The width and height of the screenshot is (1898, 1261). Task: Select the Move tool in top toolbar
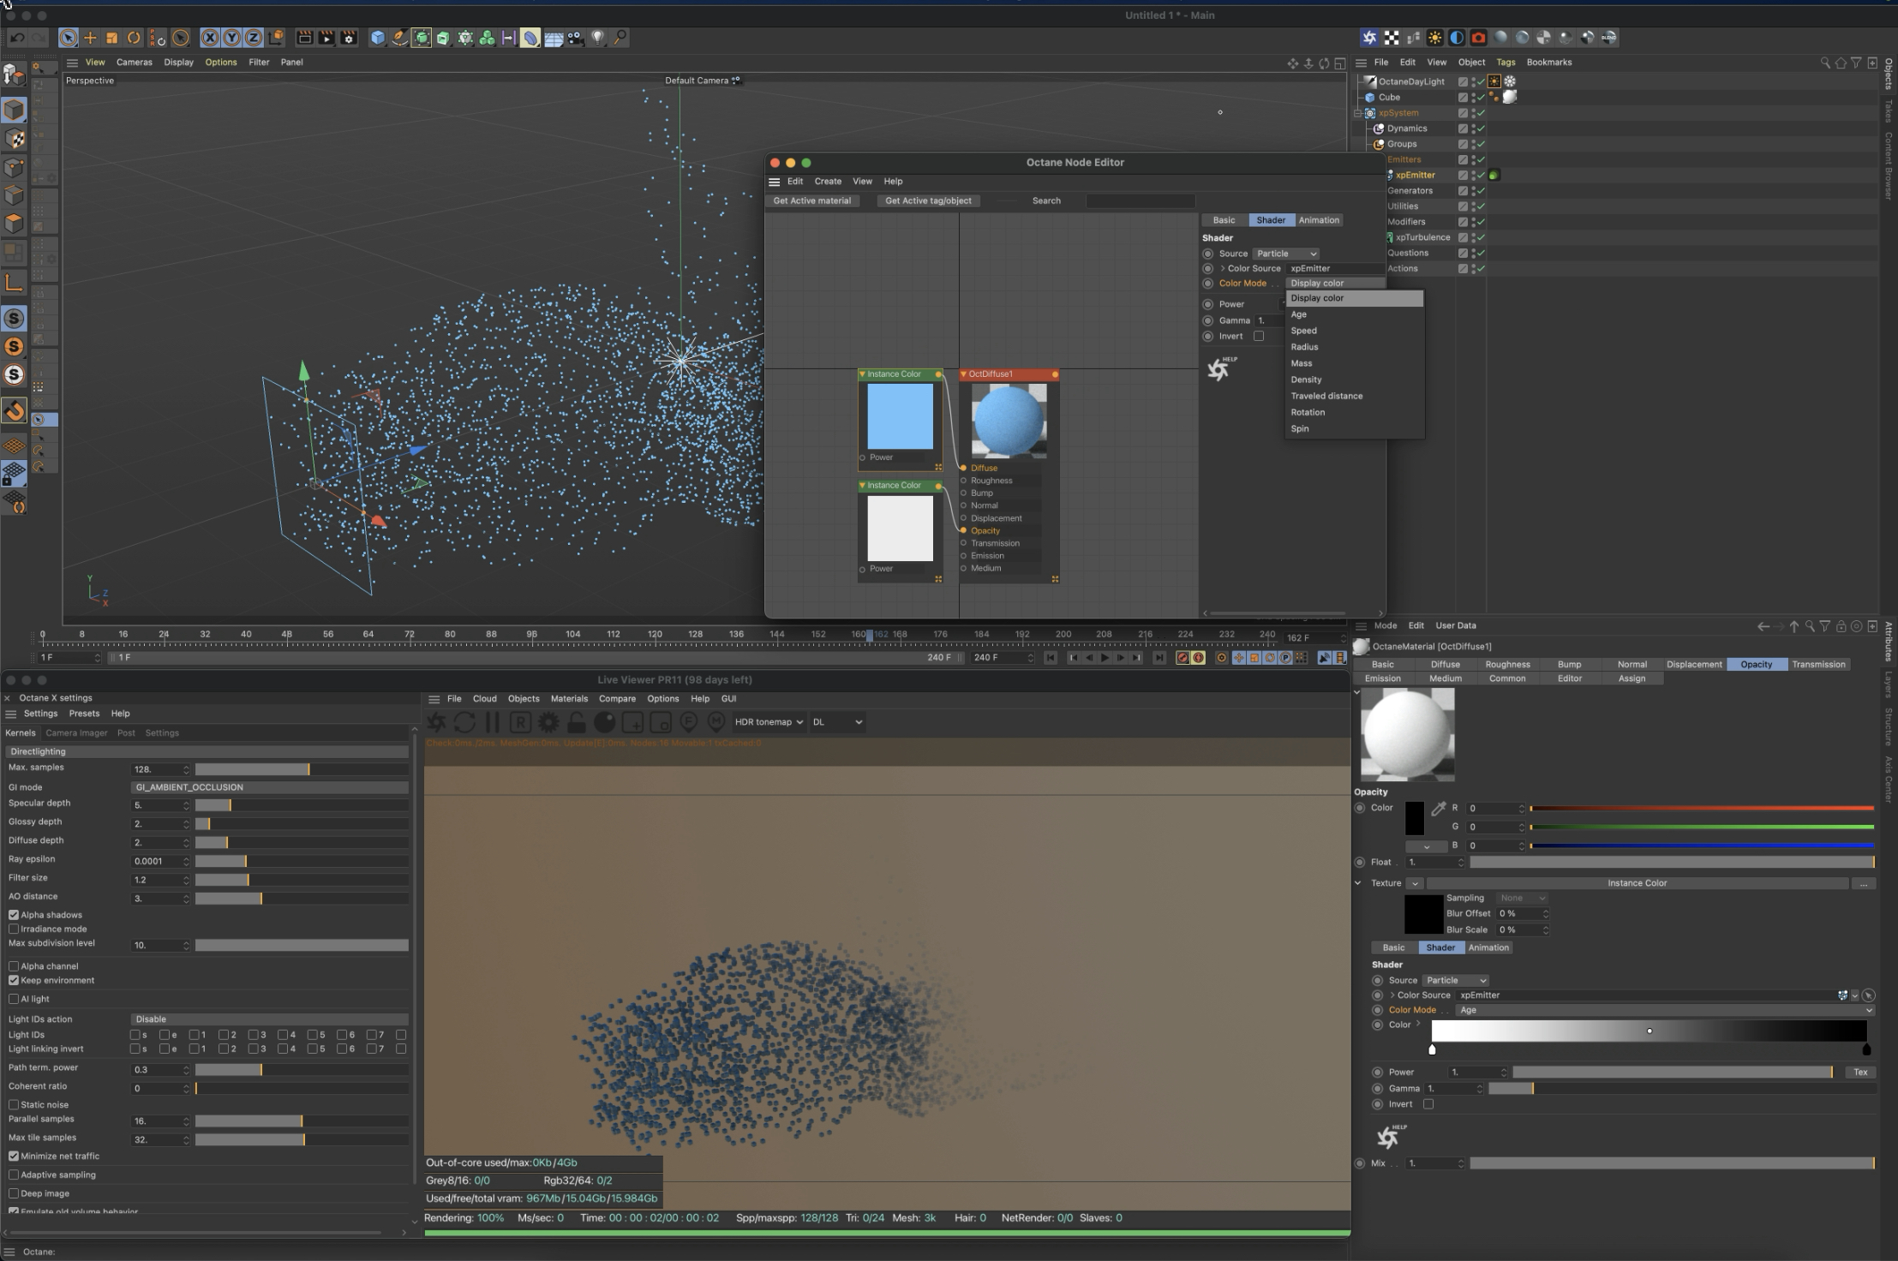90,38
